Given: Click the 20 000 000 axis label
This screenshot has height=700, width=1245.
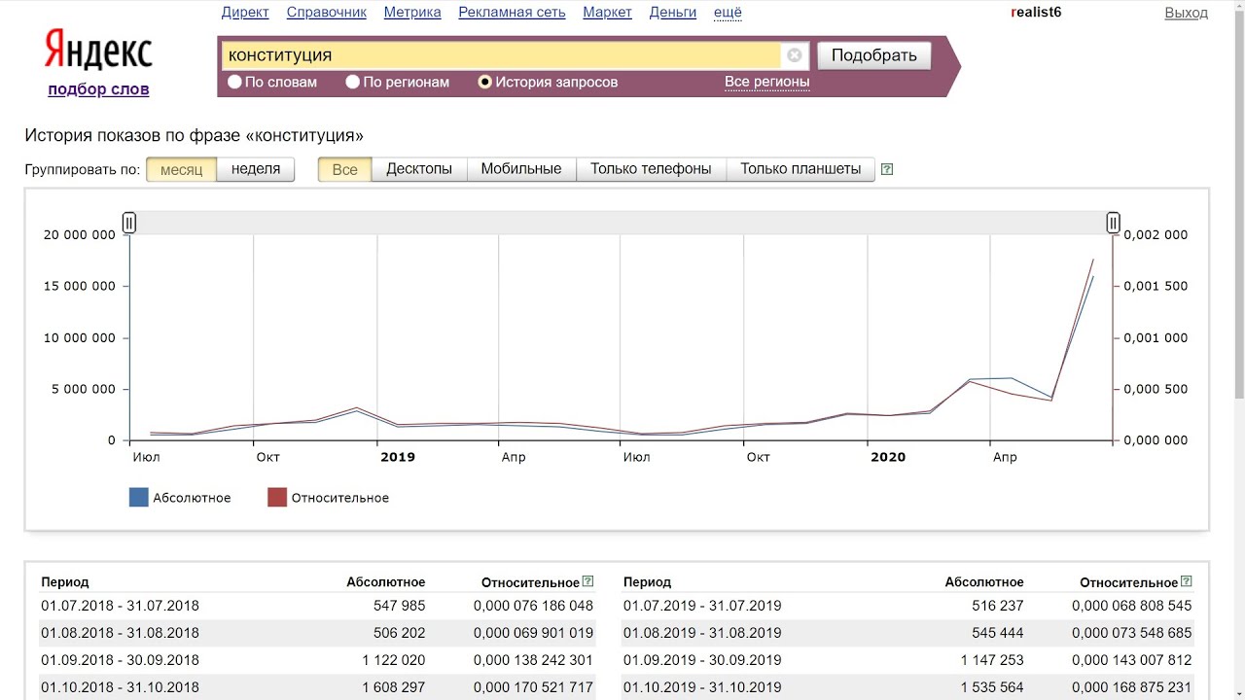Looking at the screenshot, I should pos(80,234).
